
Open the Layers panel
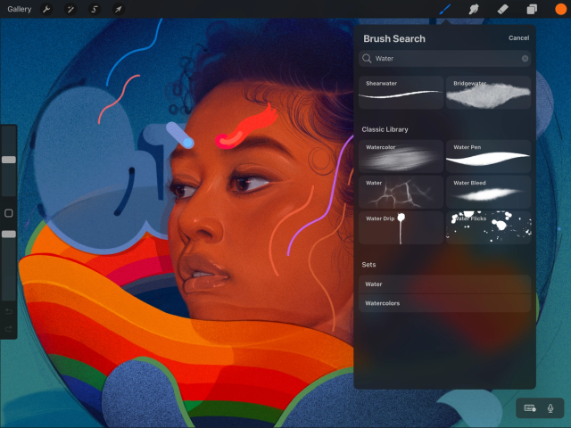(532, 9)
